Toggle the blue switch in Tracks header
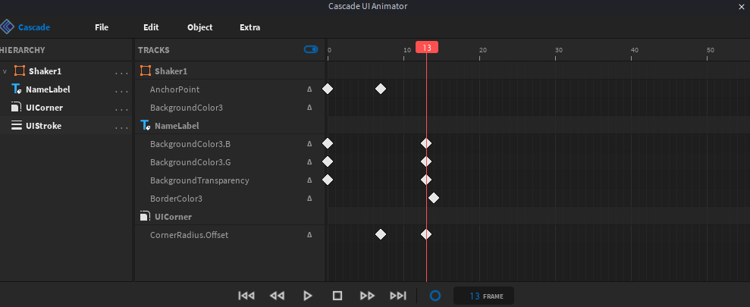Screen dimensions: 750x307 [311, 49]
